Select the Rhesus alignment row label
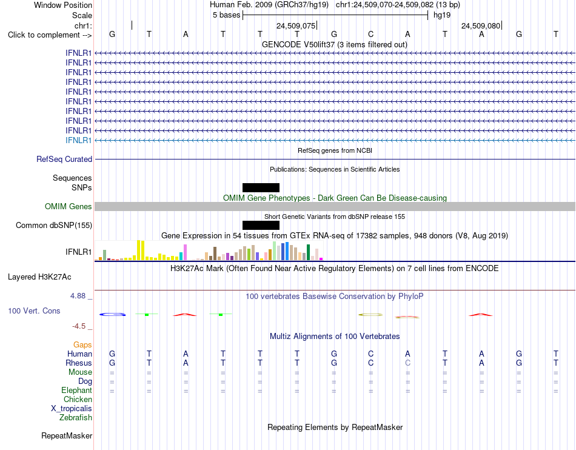Image resolution: width=576 pixels, height=450 pixels. (79, 363)
